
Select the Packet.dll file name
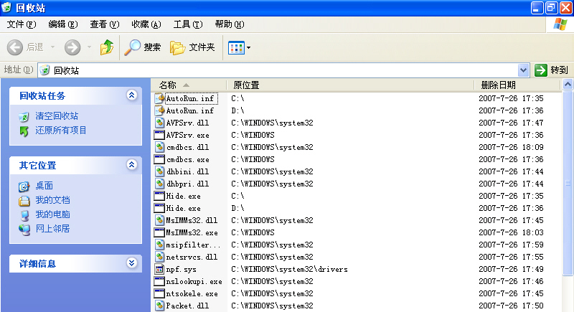(187, 306)
